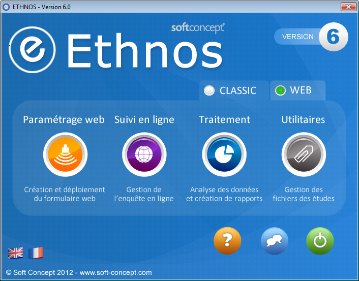Click the softconcept brand logo

tap(198, 28)
